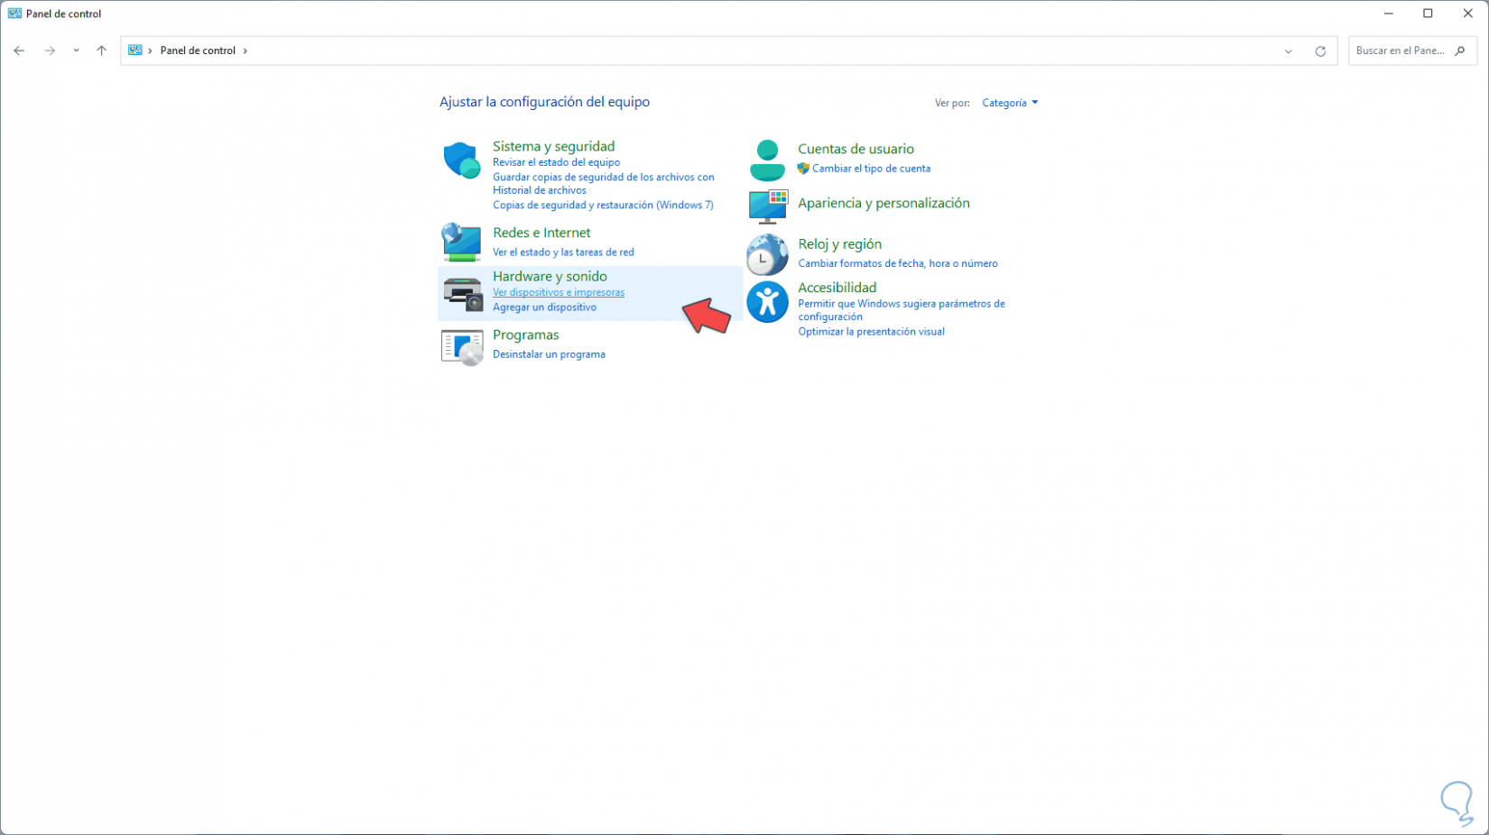
Task: Open the Ver por Categoría dropdown
Action: (x=1010, y=103)
